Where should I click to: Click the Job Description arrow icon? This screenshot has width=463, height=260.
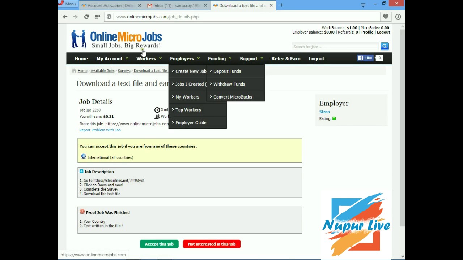tap(81, 171)
